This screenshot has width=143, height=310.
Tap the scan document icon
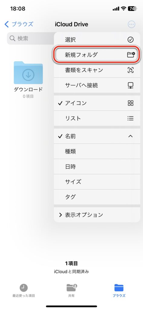click(131, 70)
